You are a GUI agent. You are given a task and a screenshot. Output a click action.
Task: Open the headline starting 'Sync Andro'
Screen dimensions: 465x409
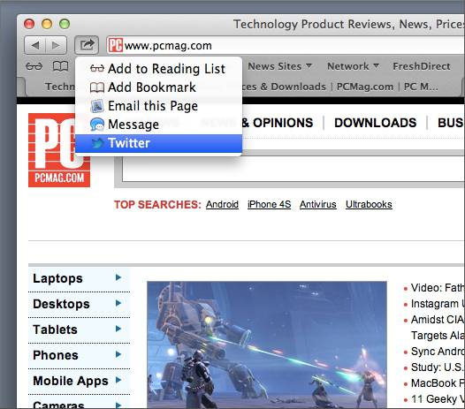438,352
